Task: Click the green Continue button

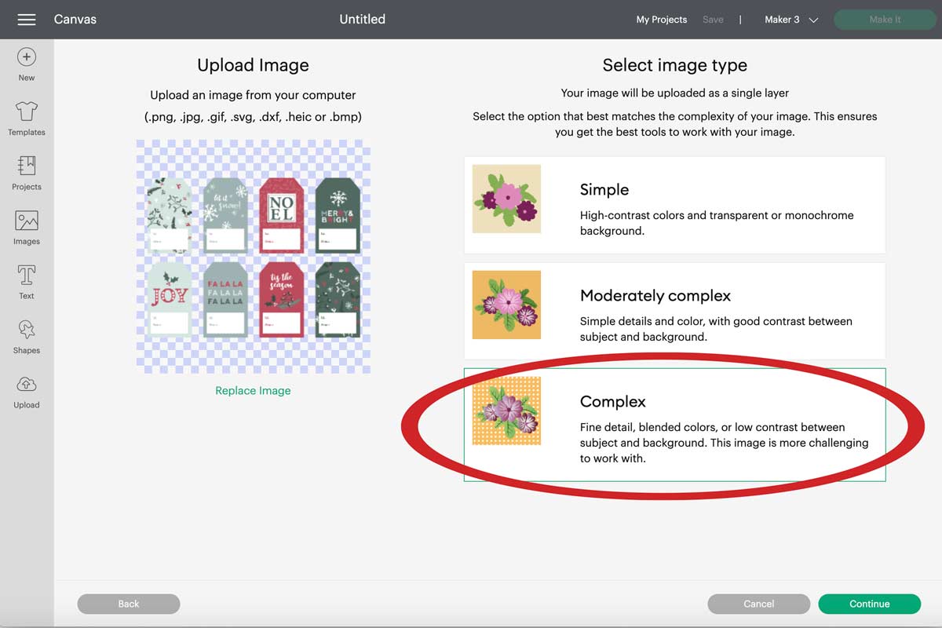Action: coord(869,604)
